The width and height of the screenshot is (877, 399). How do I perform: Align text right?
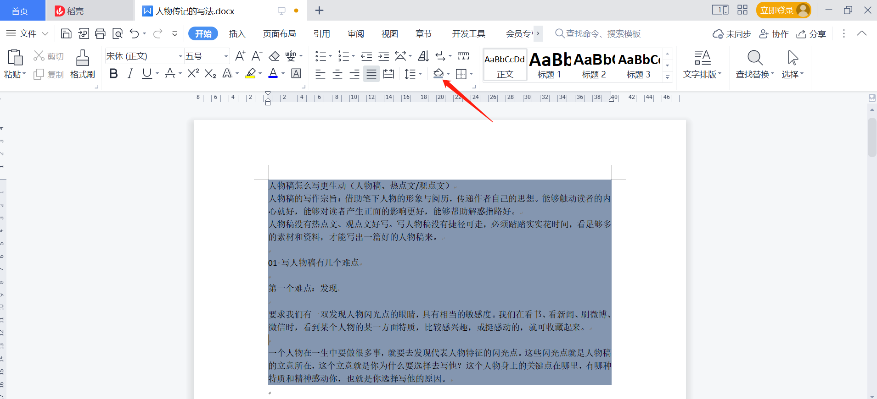click(354, 74)
